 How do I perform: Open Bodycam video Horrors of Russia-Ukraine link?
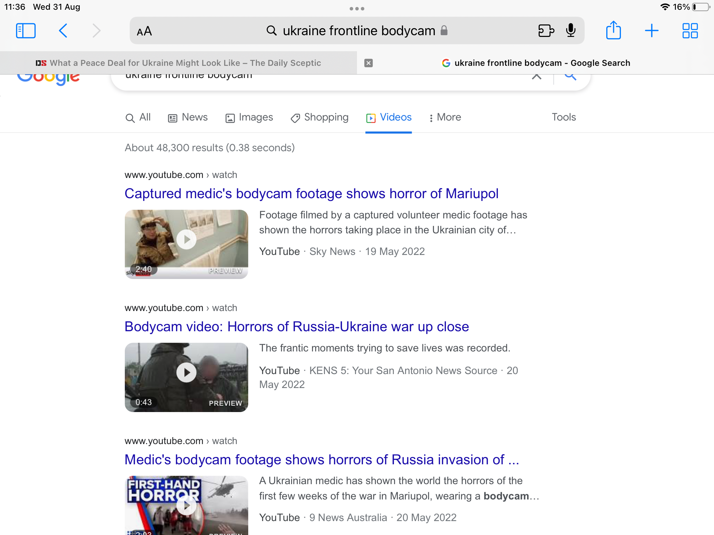(x=297, y=327)
